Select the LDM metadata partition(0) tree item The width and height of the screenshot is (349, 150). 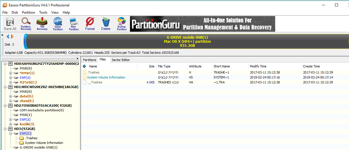(42, 110)
